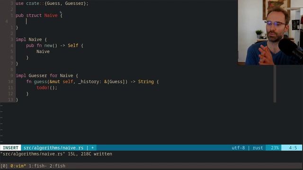303x170 pixels.
Task: Click the '15L, 218C written' message line
Action: (x=90, y=154)
